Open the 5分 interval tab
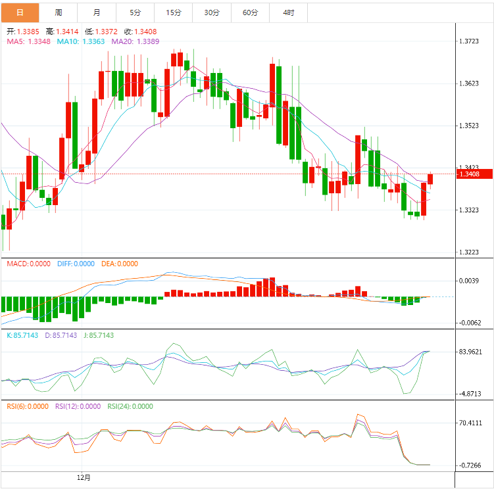 pos(136,12)
